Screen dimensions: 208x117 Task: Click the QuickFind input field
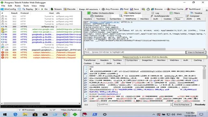click(x=134, y=105)
